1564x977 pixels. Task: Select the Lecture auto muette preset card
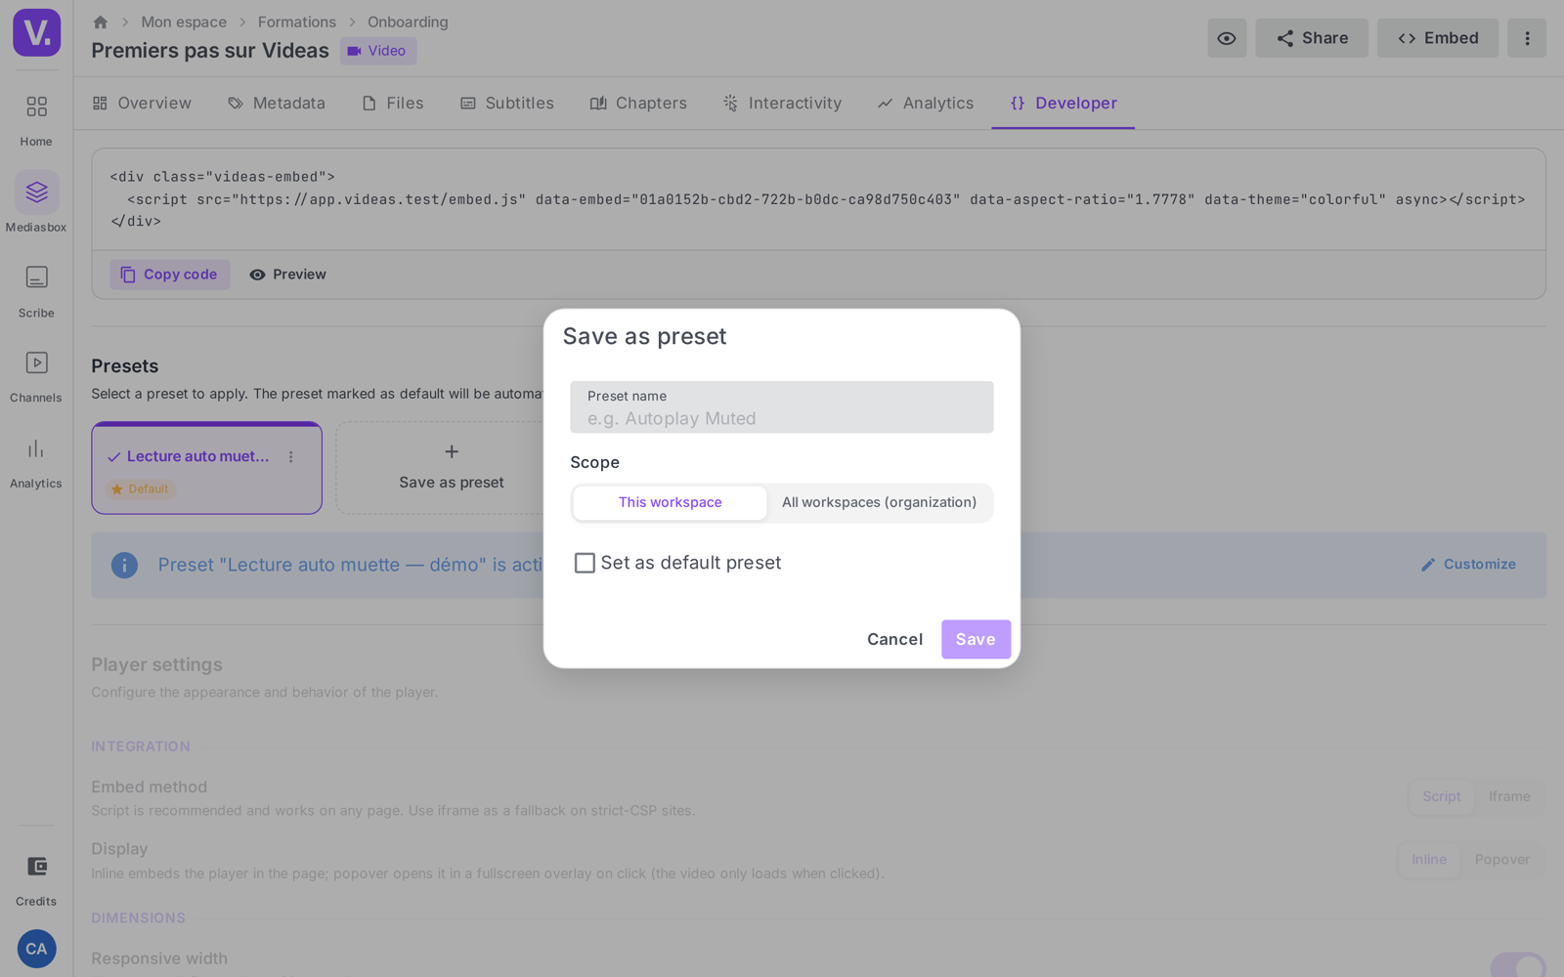click(207, 468)
